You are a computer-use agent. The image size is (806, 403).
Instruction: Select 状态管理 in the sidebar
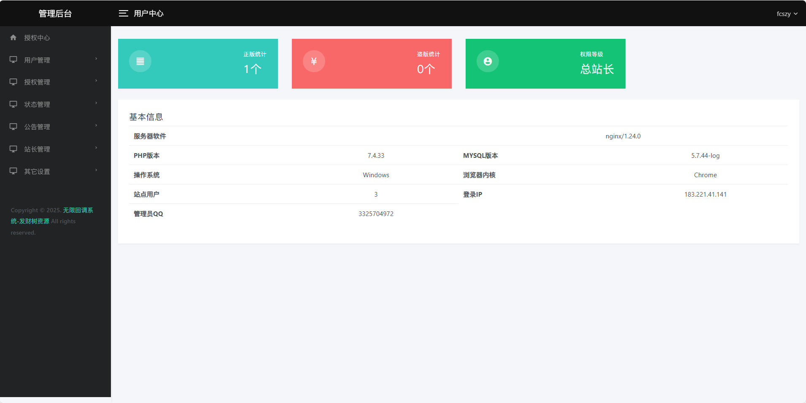(55, 104)
